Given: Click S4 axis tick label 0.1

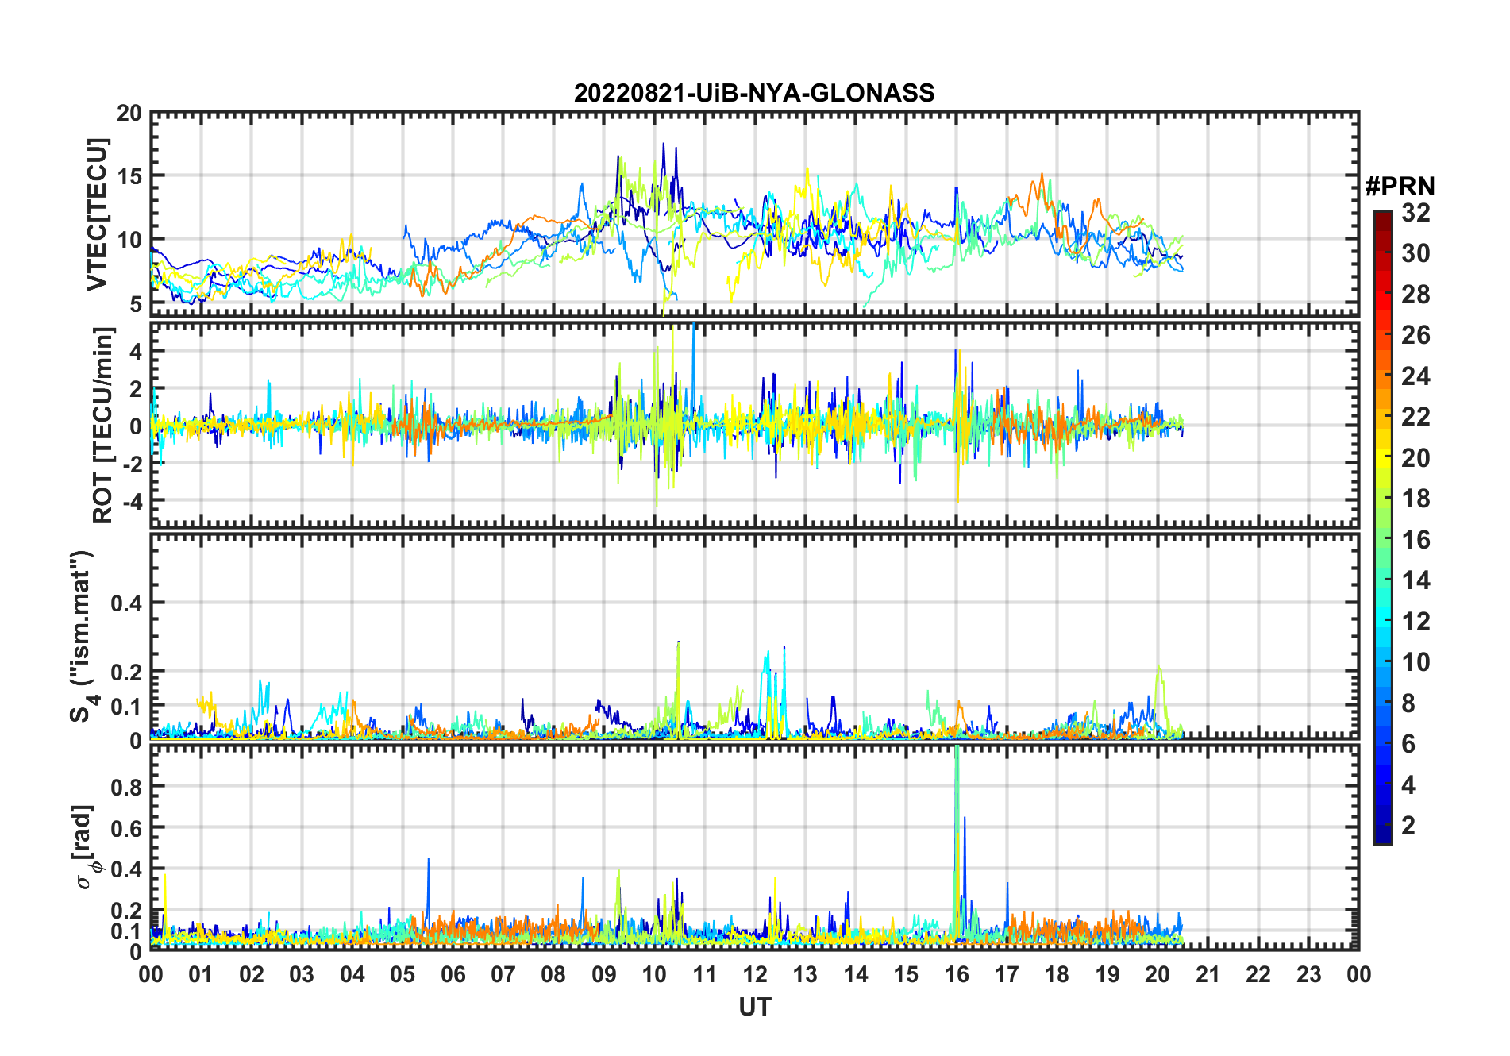Looking at the screenshot, I should point(126,706).
